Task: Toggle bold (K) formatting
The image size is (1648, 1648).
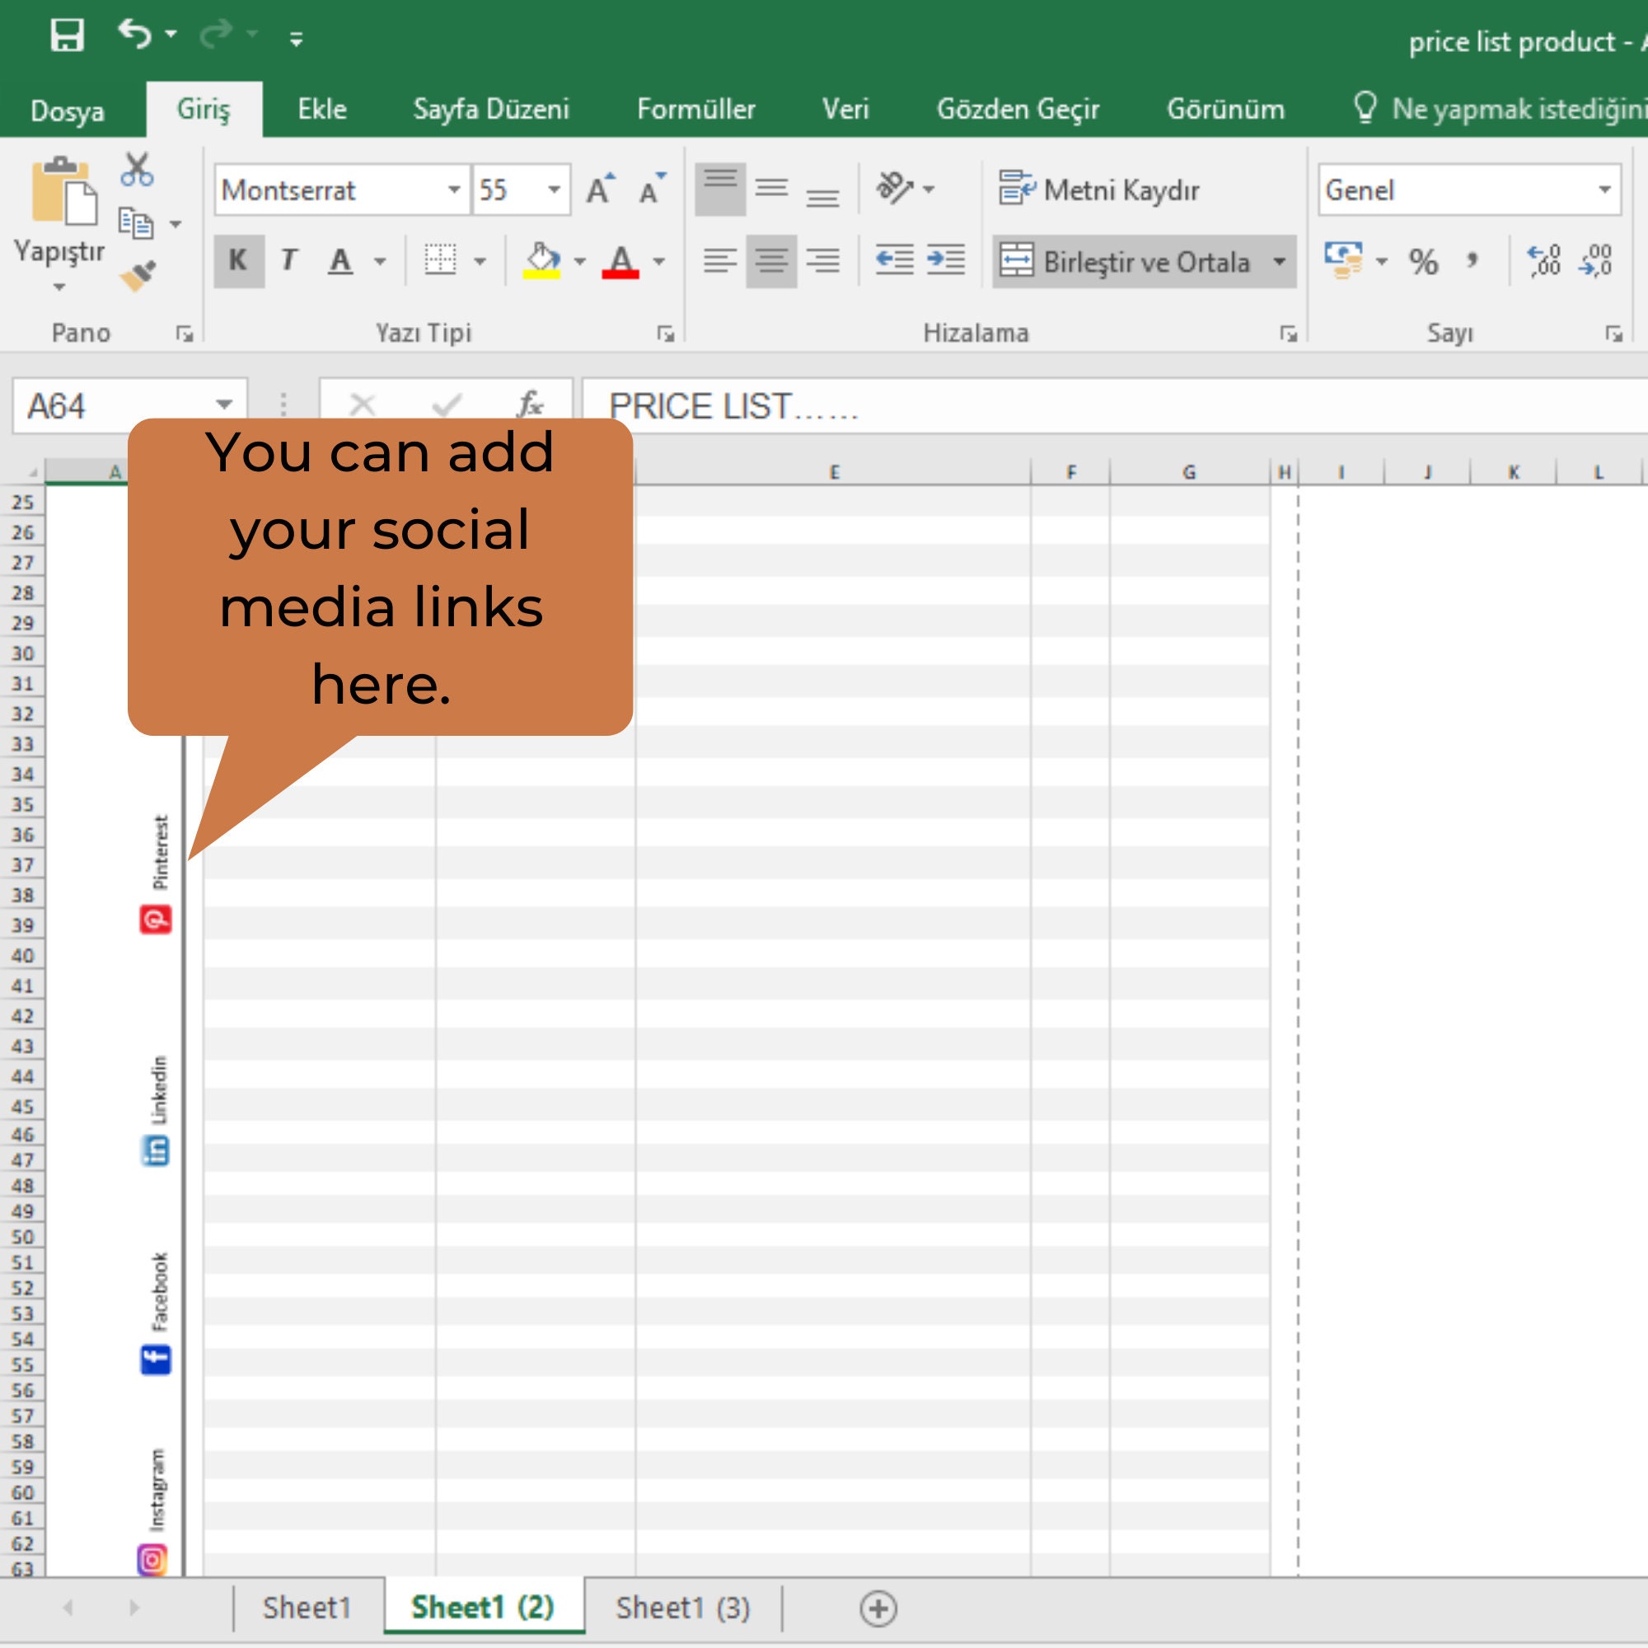Action: (238, 262)
